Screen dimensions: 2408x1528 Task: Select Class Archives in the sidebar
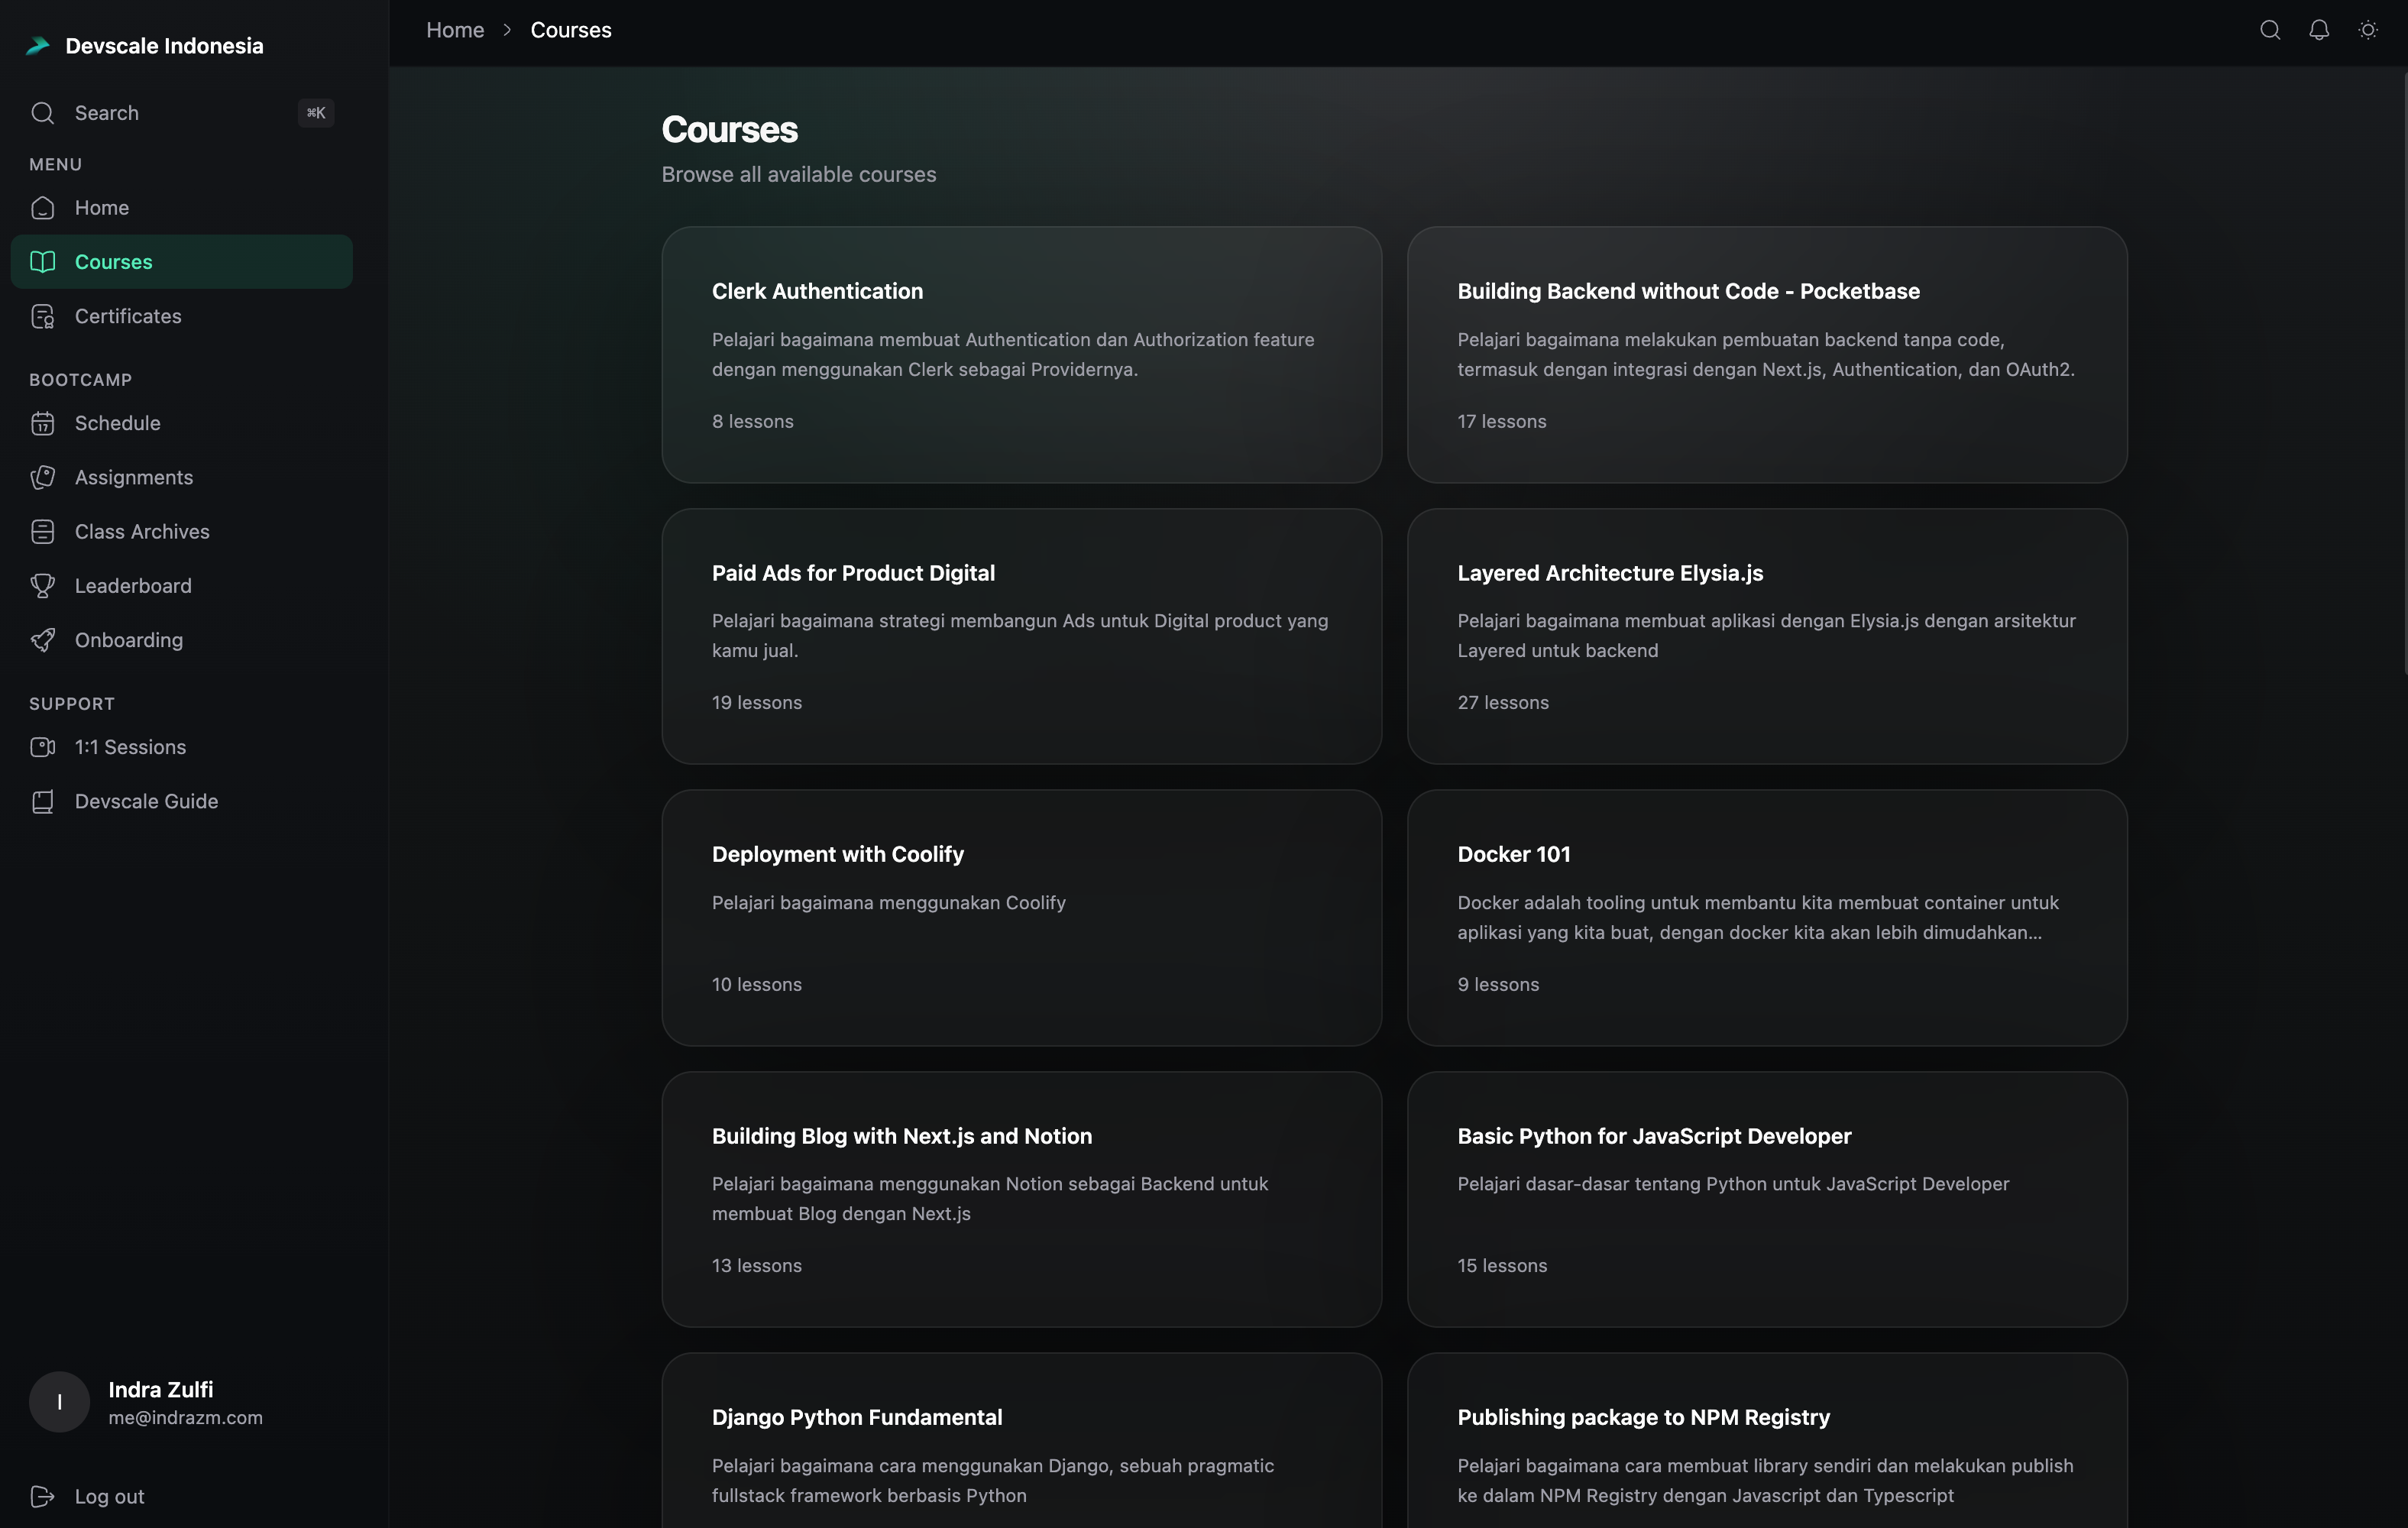point(141,531)
